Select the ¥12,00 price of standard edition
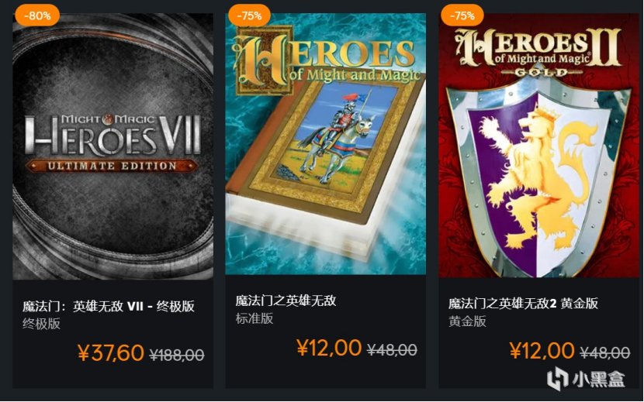The width and height of the screenshot is (644, 402). coord(329,348)
